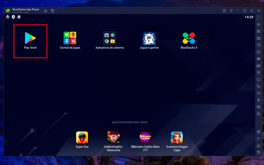This screenshot has width=264, height=165.
Task: Collapse the side toolbar with double chevron
Action: 259,11
